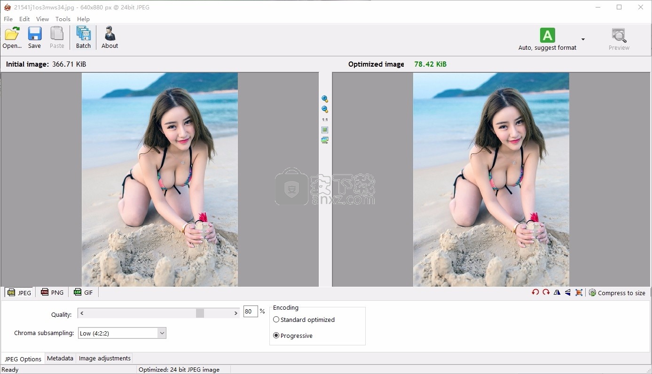This screenshot has height=374, width=652.
Task: Click the optimized image preview
Action: click(x=491, y=179)
